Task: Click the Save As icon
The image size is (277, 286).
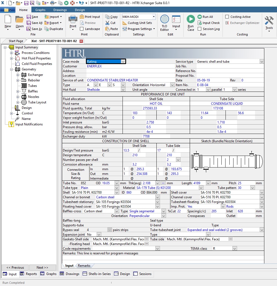Action: (29, 29)
